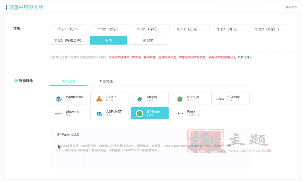Select the Drupal 8.3.7 version text

(150, 100)
